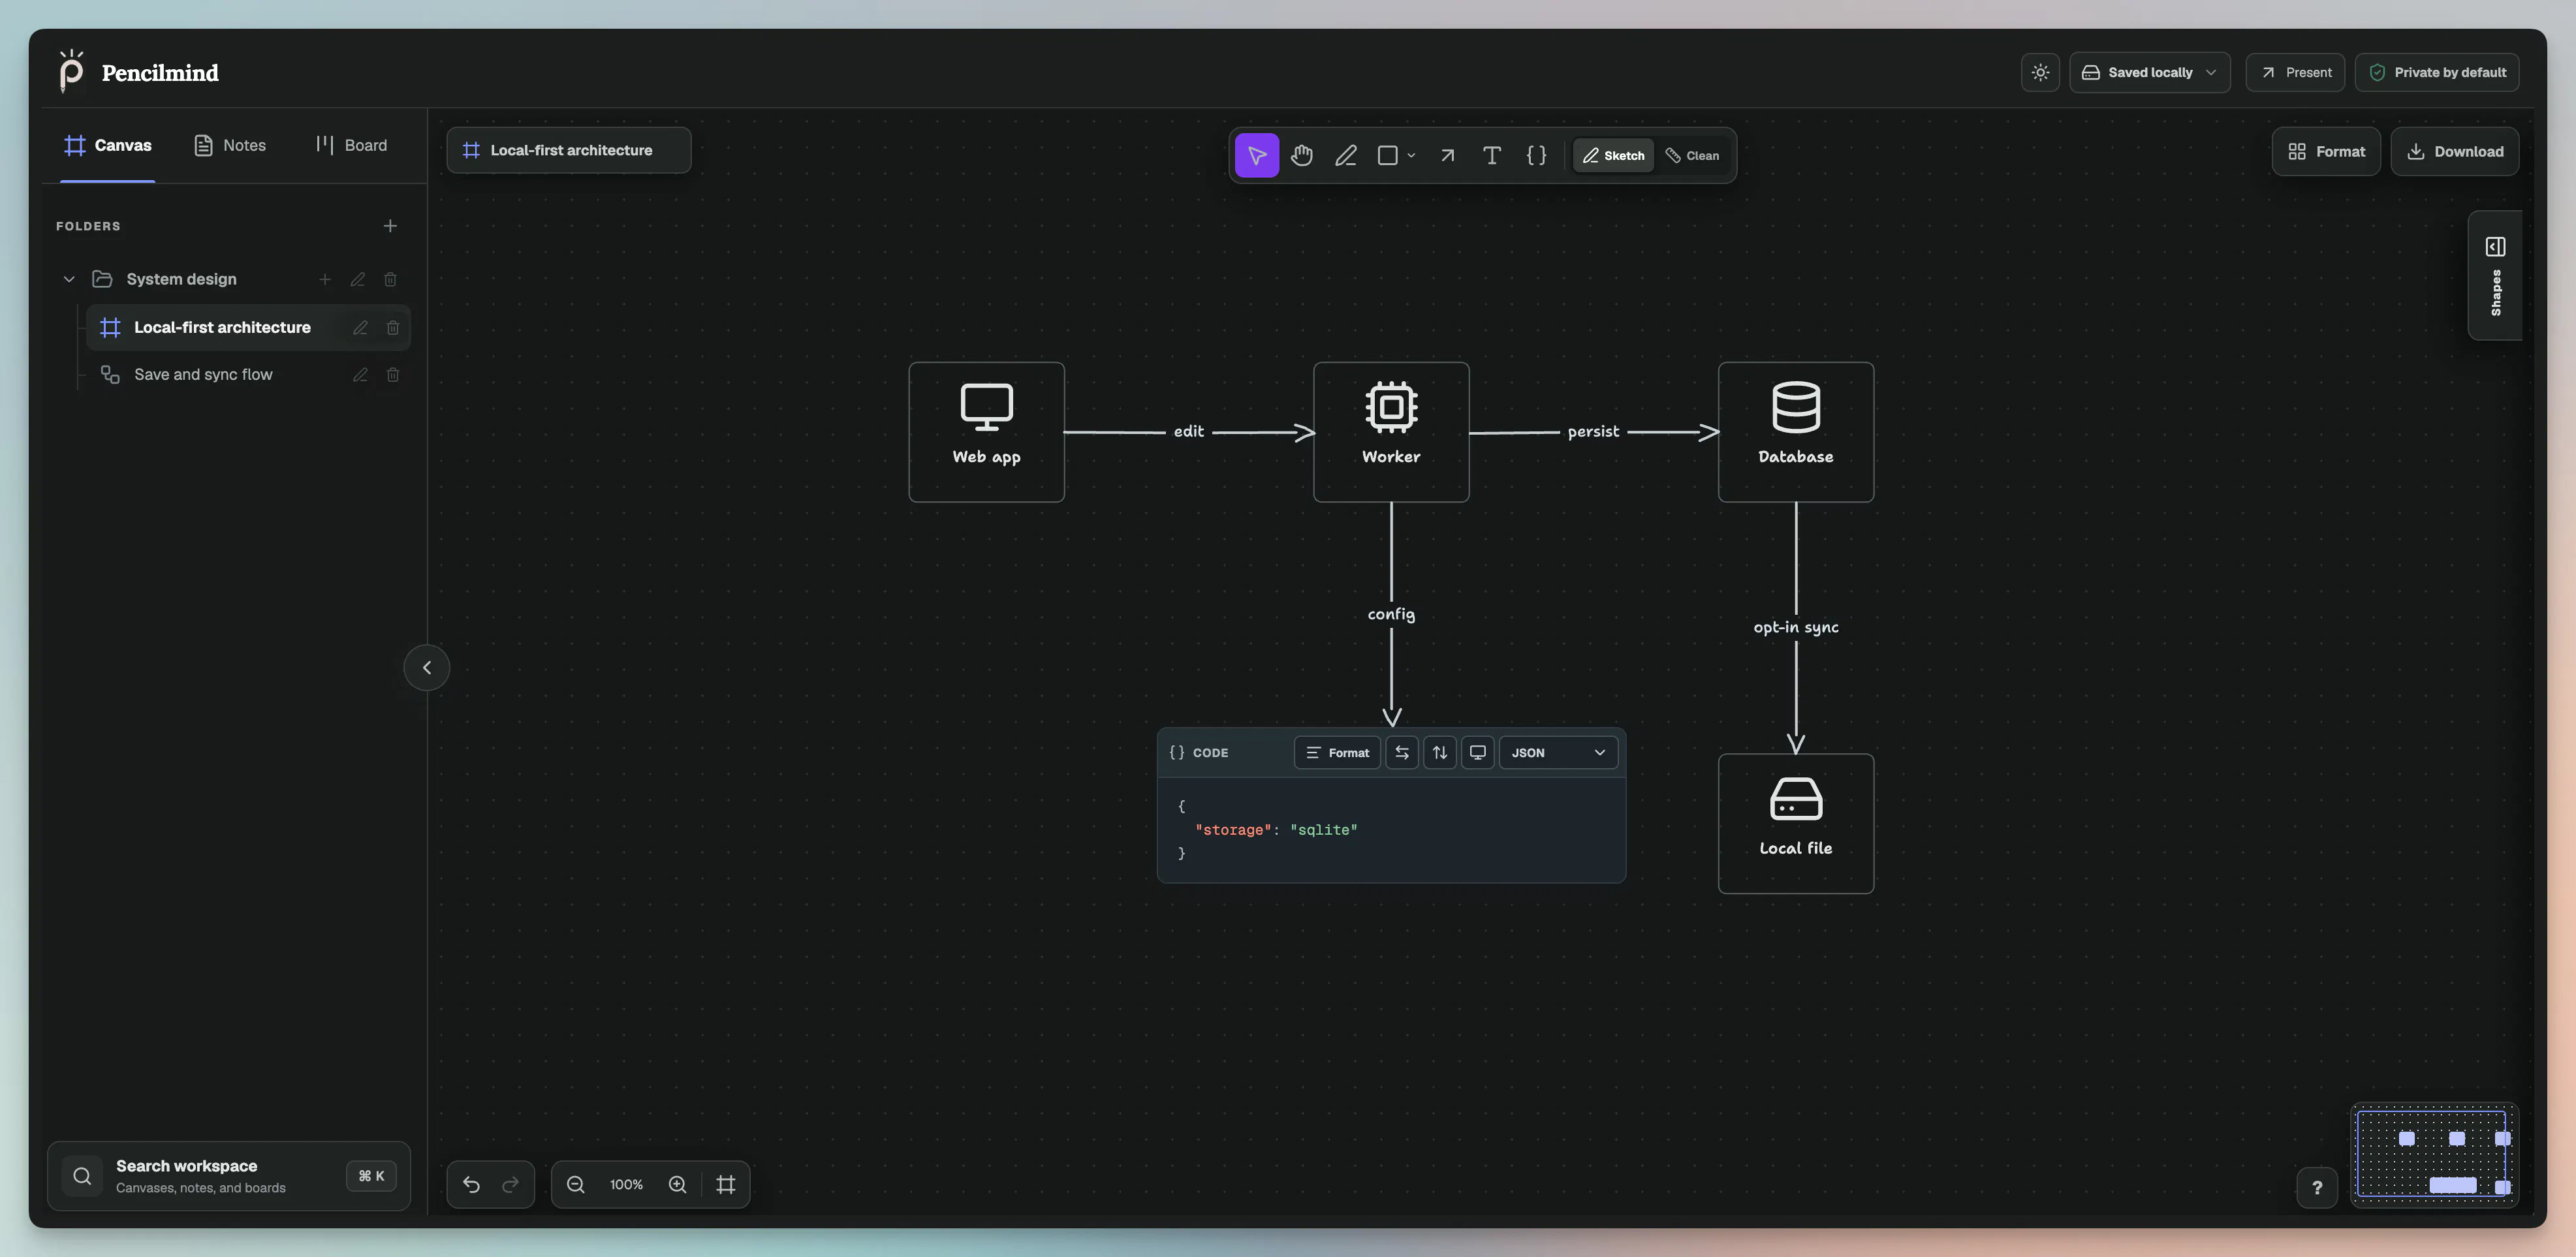Open the Shapes side panel
The width and height of the screenshot is (2576, 1257).
[2495, 275]
